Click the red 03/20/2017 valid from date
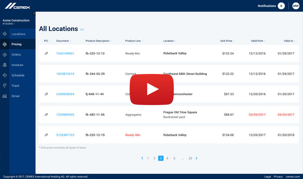This screenshot has width=303, height=179. coord(257,115)
